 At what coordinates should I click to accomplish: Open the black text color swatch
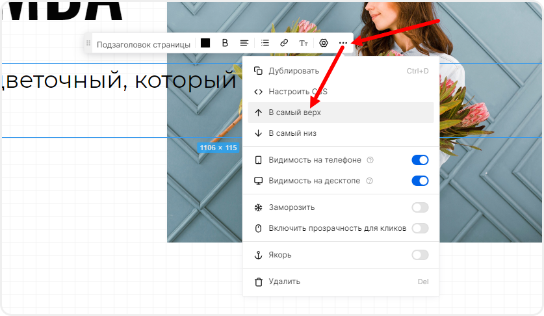[205, 43]
